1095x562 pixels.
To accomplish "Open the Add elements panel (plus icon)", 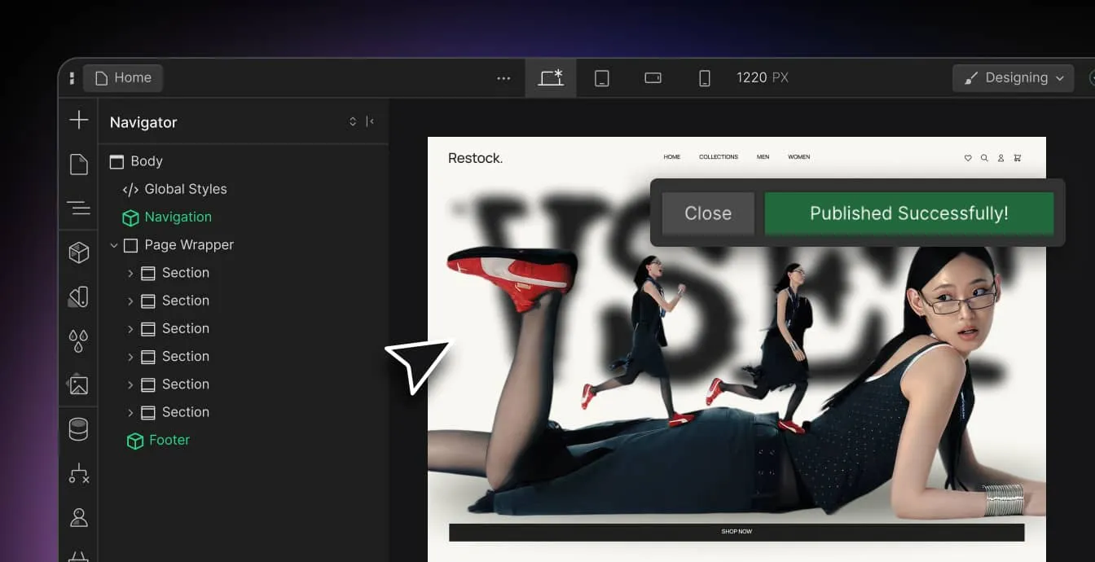I will (78, 121).
